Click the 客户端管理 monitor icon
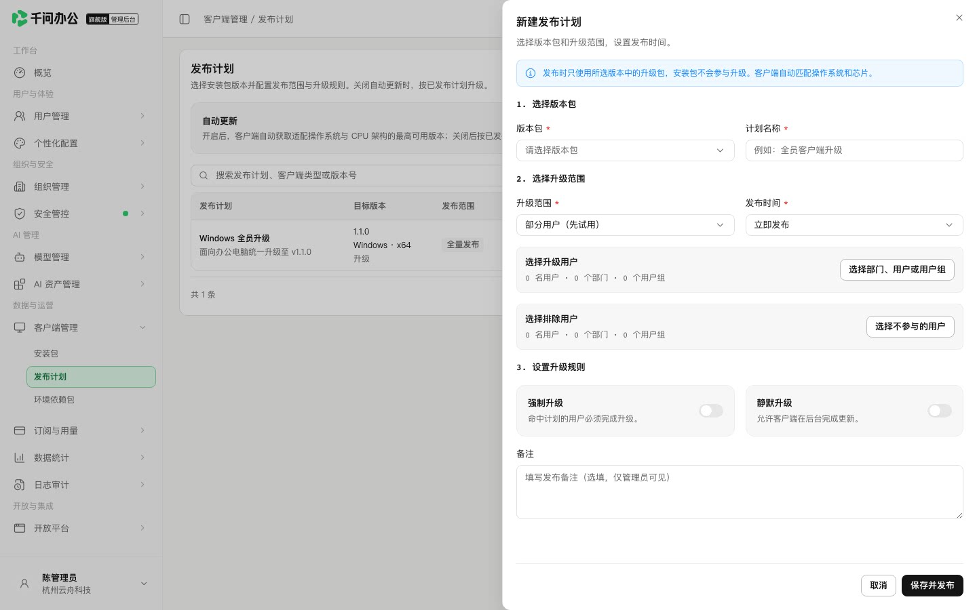Viewport: 977px width, 610px height. pyautogui.click(x=20, y=327)
